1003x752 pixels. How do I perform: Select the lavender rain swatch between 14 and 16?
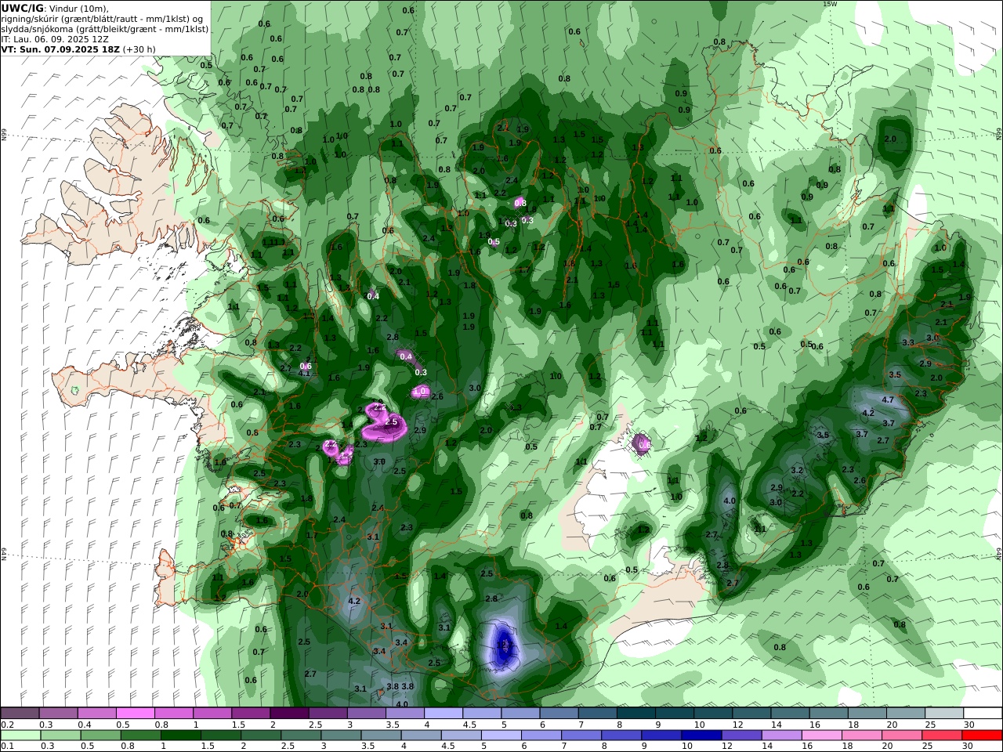click(x=783, y=736)
